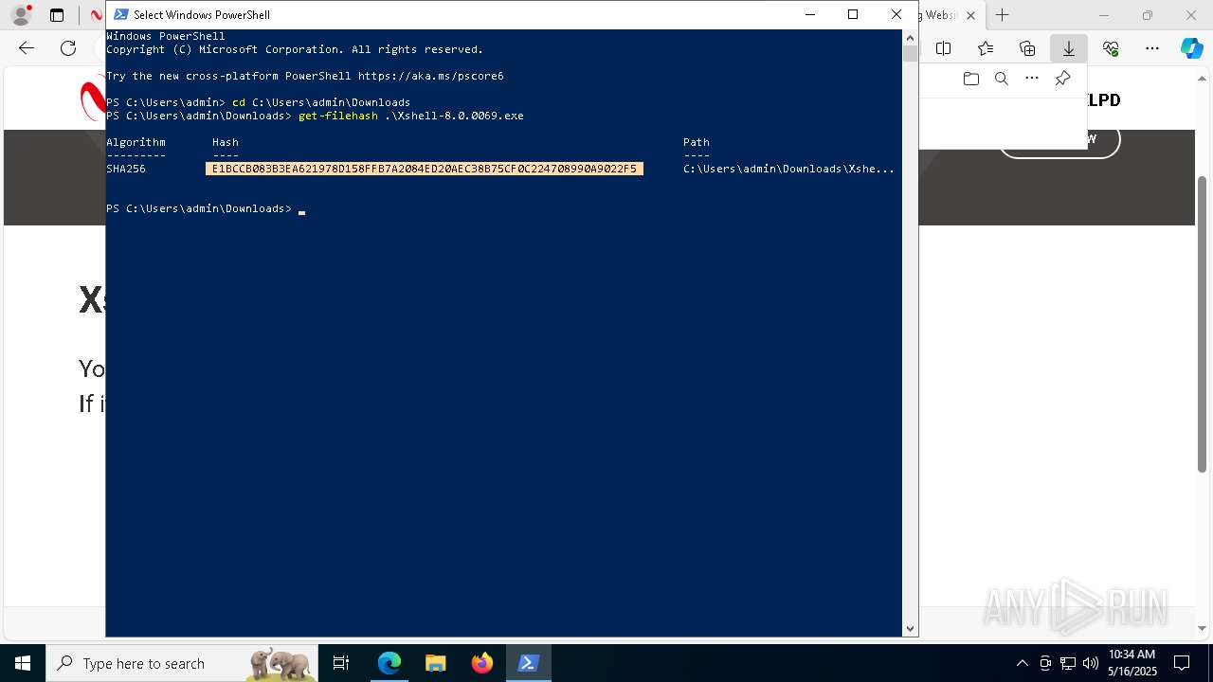Go back in the Edge browser
Image resolution: width=1213 pixels, height=682 pixels.
pyautogui.click(x=27, y=48)
